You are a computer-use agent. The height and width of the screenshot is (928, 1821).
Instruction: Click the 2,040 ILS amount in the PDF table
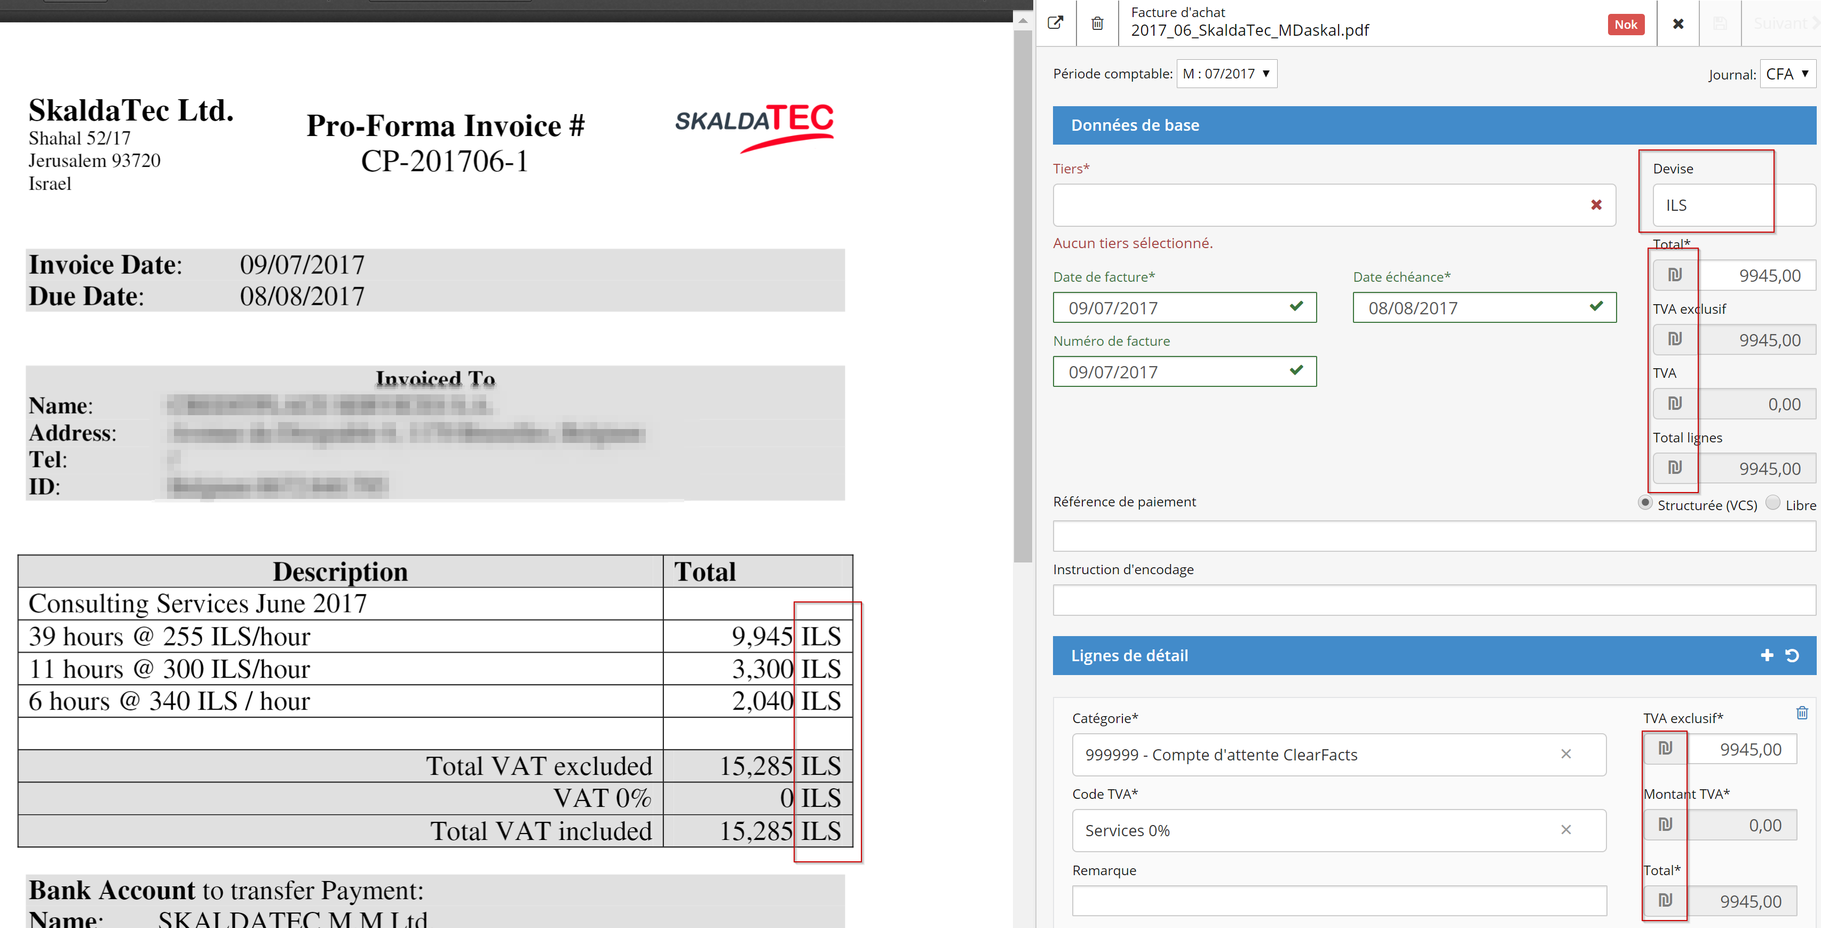[786, 701]
